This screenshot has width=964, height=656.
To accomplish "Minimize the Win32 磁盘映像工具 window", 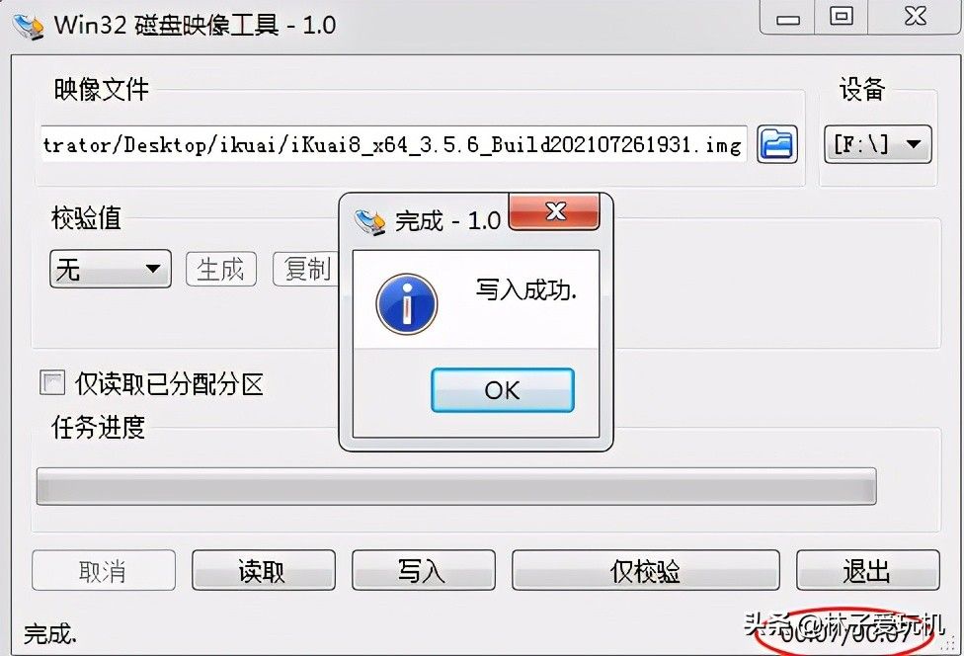I will click(787, 17).
